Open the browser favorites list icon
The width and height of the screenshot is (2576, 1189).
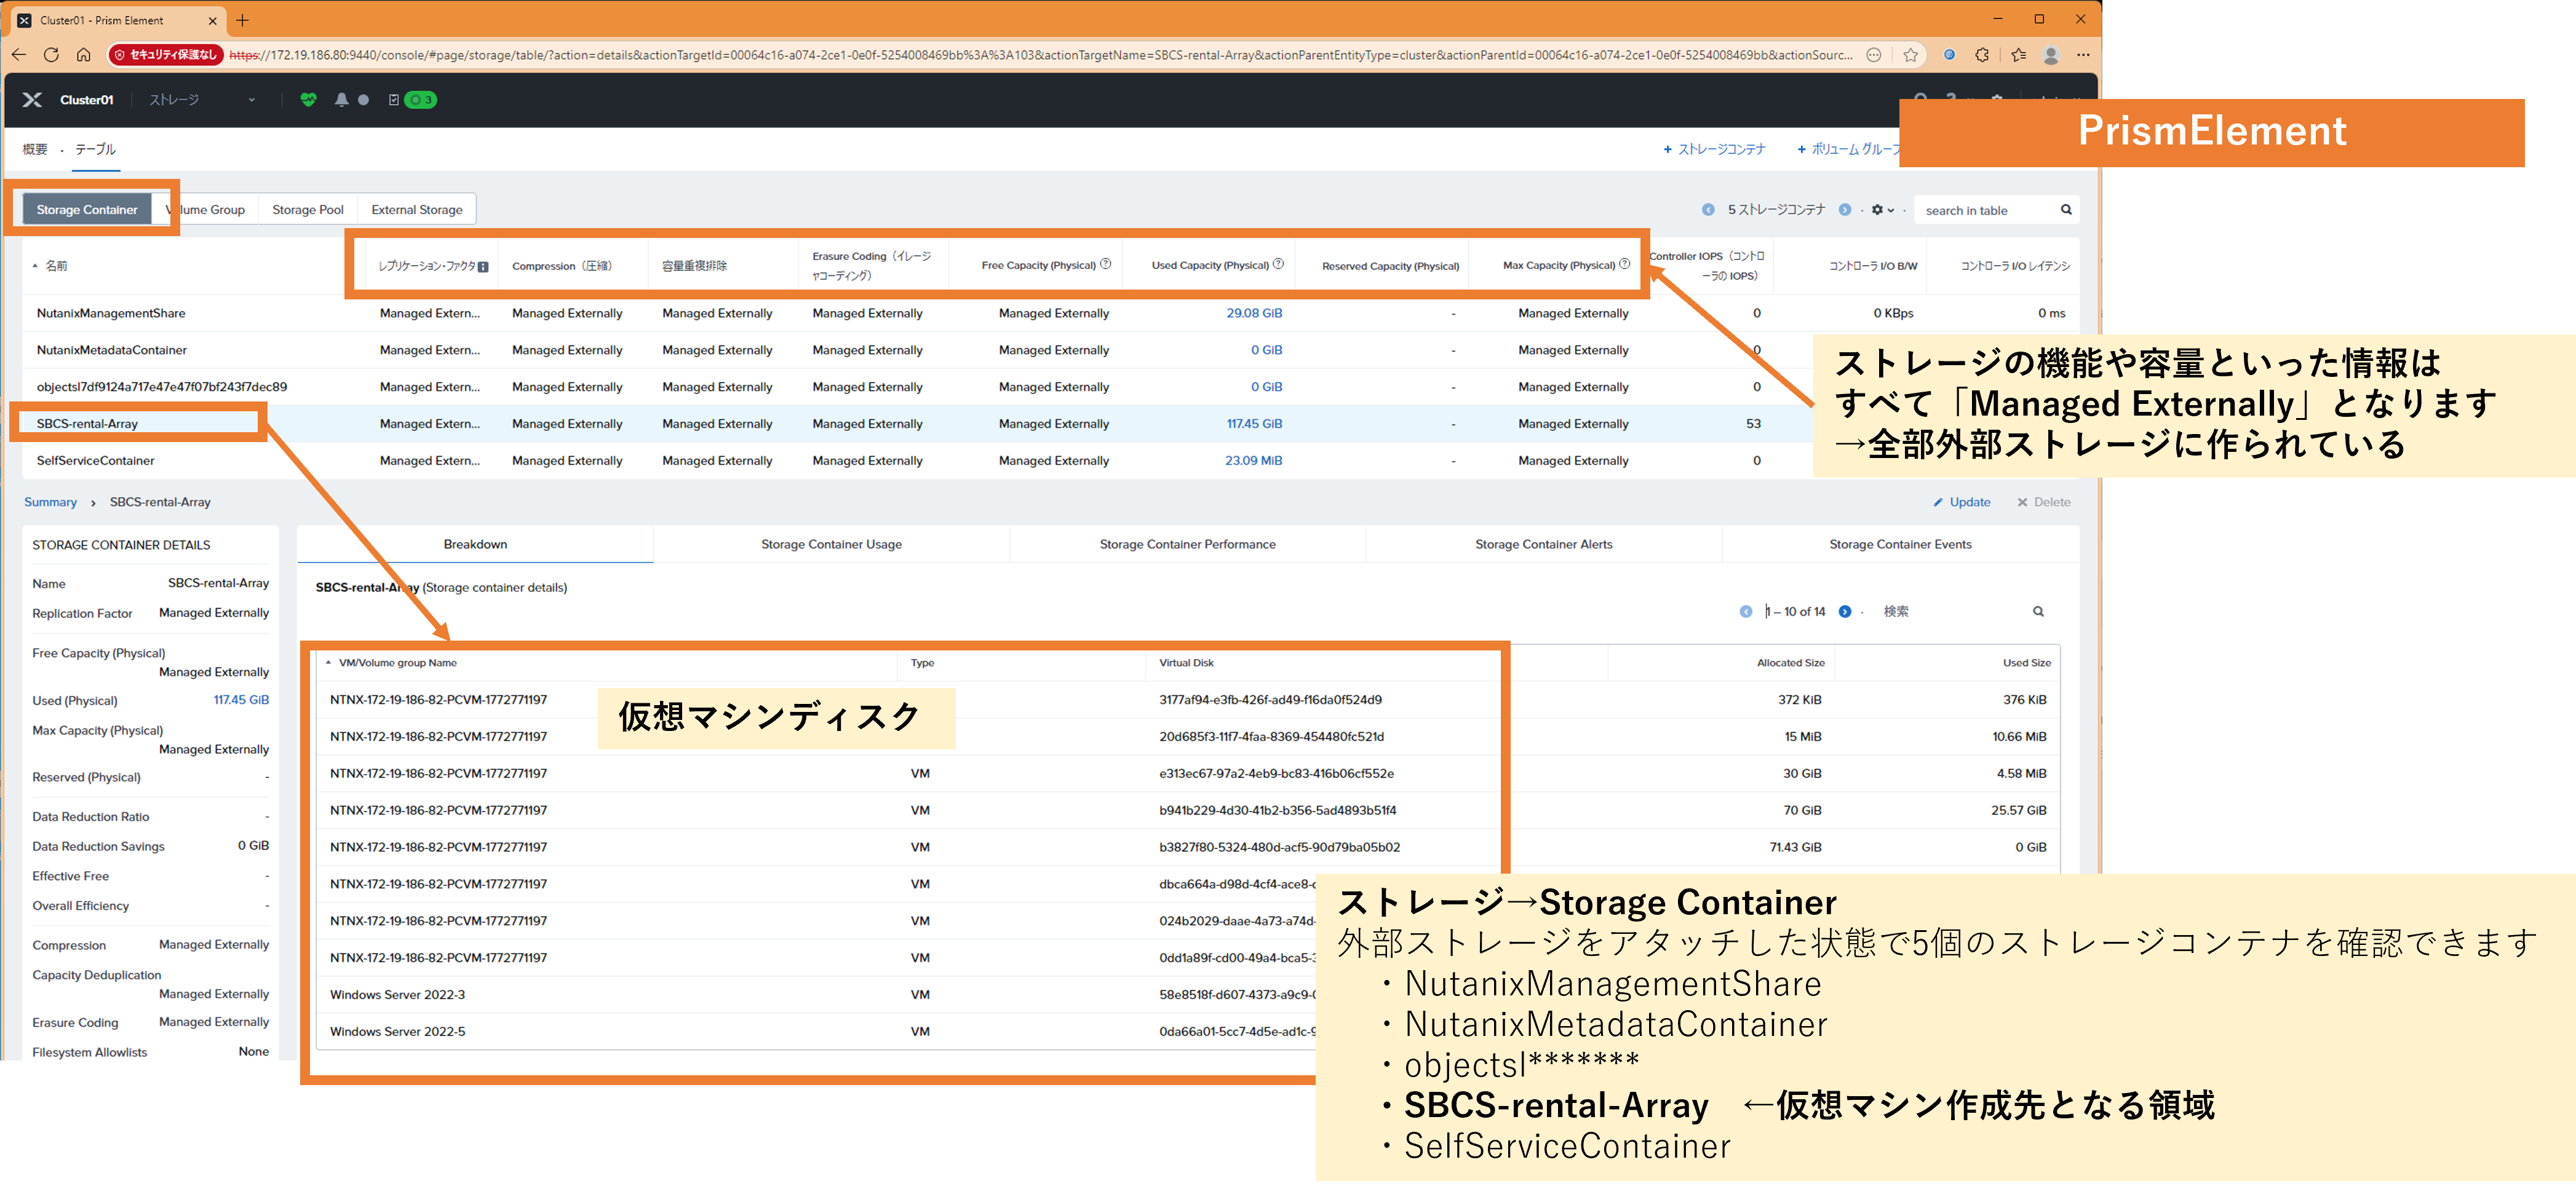coord(2018,55)
